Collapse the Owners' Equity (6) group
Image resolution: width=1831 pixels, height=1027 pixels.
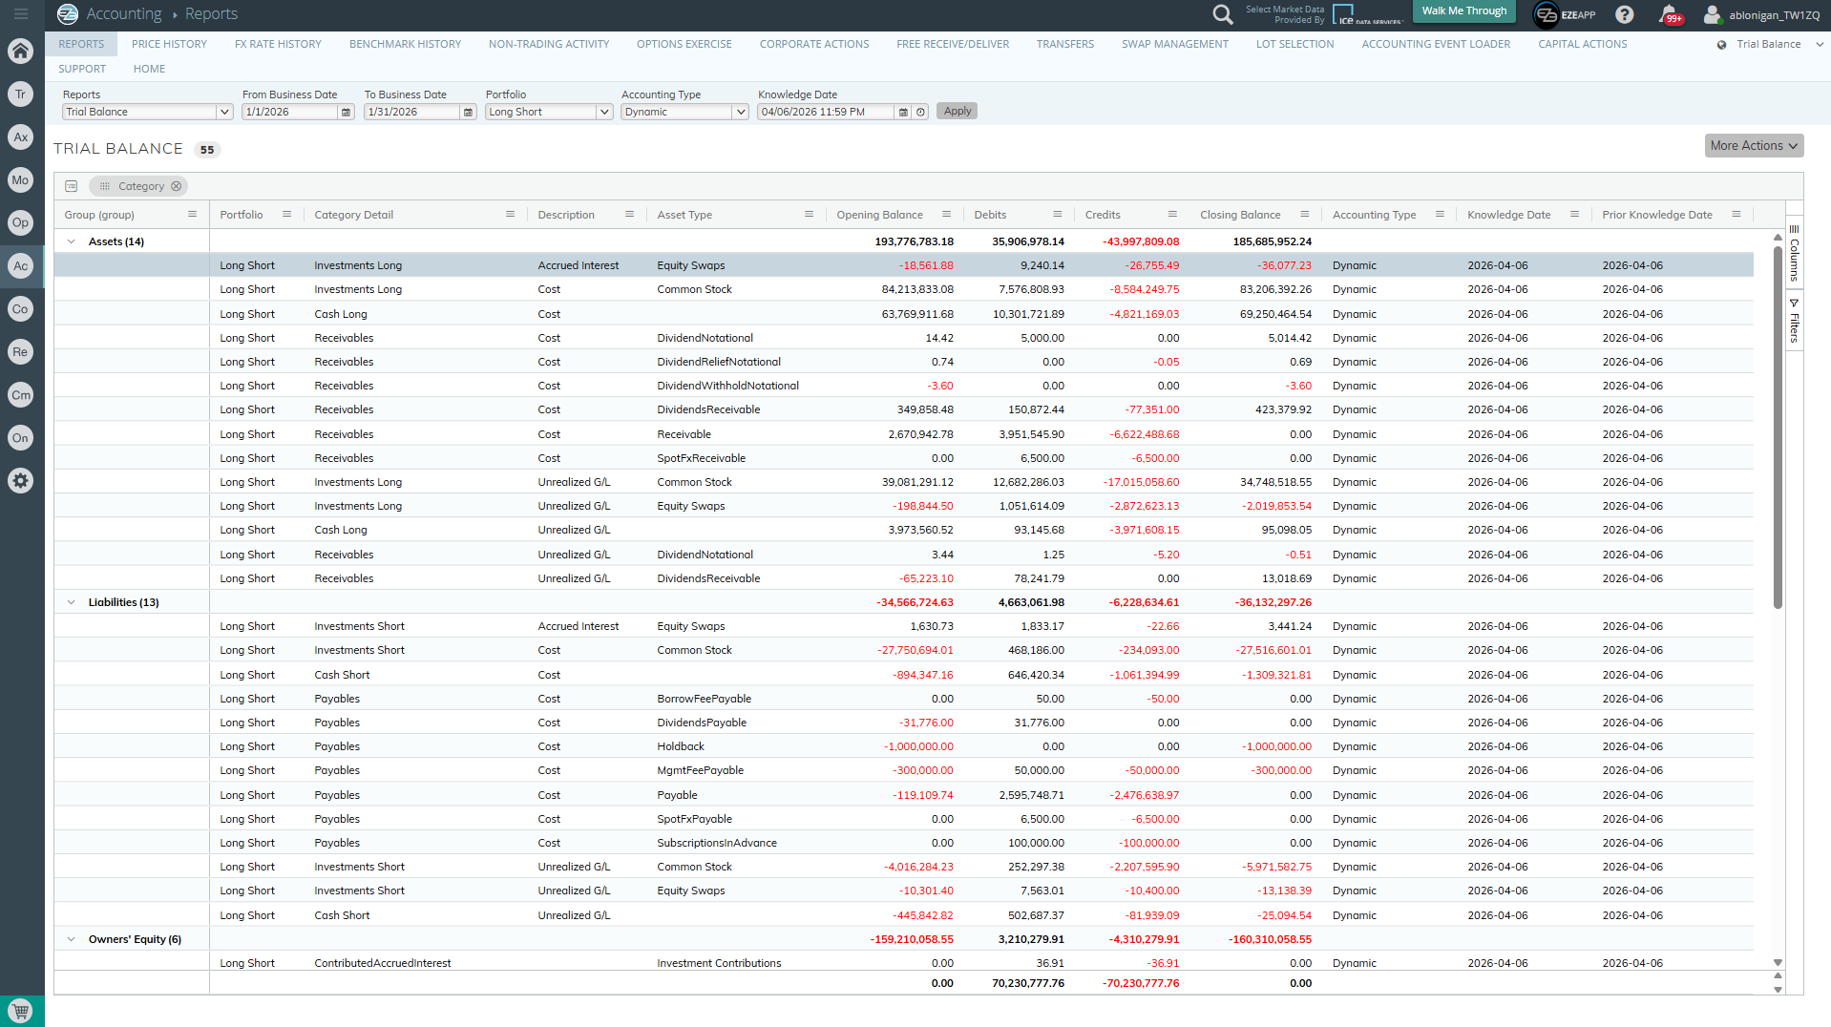[x=72, y=939]
